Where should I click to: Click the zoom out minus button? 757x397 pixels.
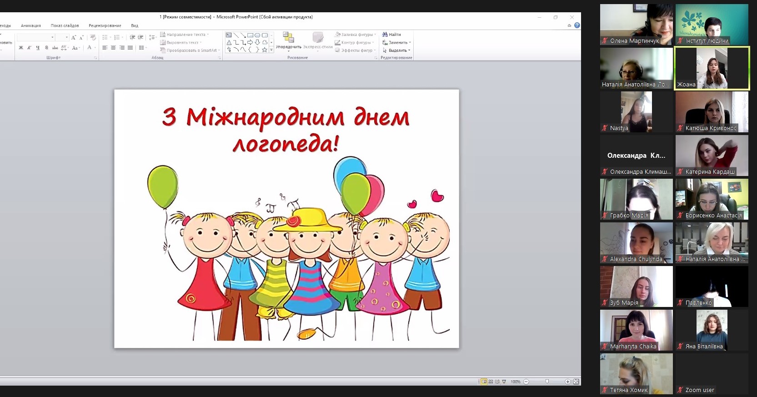[526, 382]
